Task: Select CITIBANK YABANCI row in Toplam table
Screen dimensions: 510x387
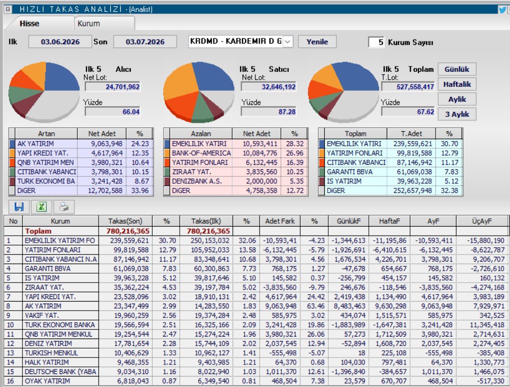Action: point(390,162)
